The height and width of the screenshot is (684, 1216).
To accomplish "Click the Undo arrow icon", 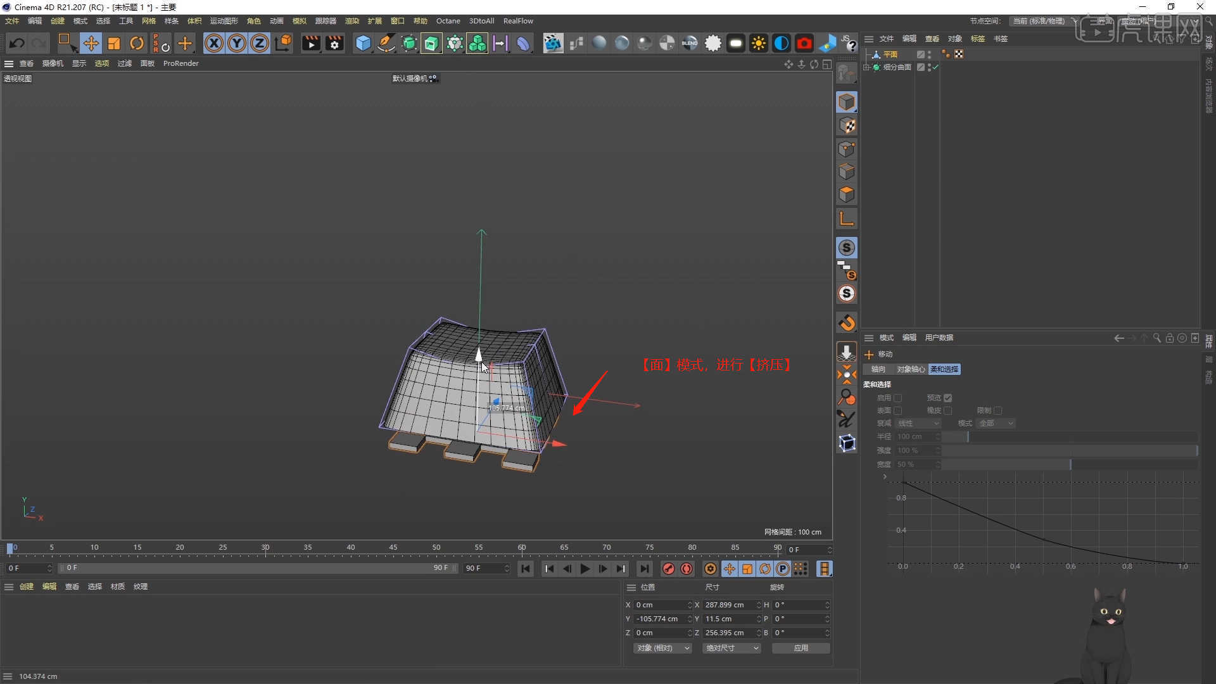I will click(17, 44).
